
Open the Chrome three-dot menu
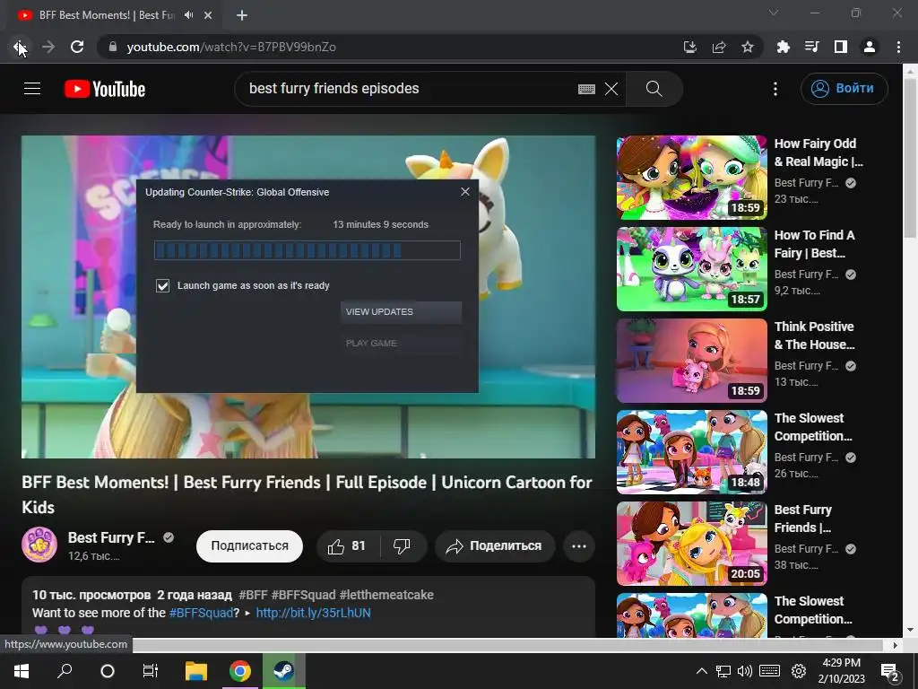pyautogui.click(x=898, y=47)
